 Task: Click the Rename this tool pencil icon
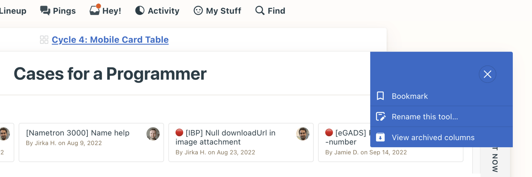380,117
